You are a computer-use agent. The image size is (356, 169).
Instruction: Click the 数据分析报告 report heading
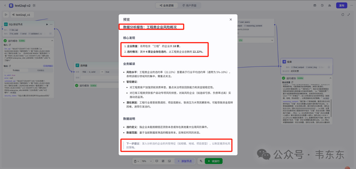click(x=150, y=27)
